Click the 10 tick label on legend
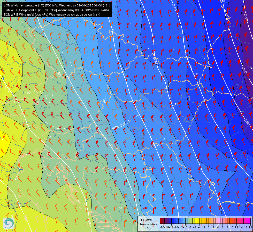 [x=232, y=227]
